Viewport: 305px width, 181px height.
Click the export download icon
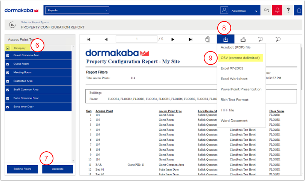(x=225, y=39)
